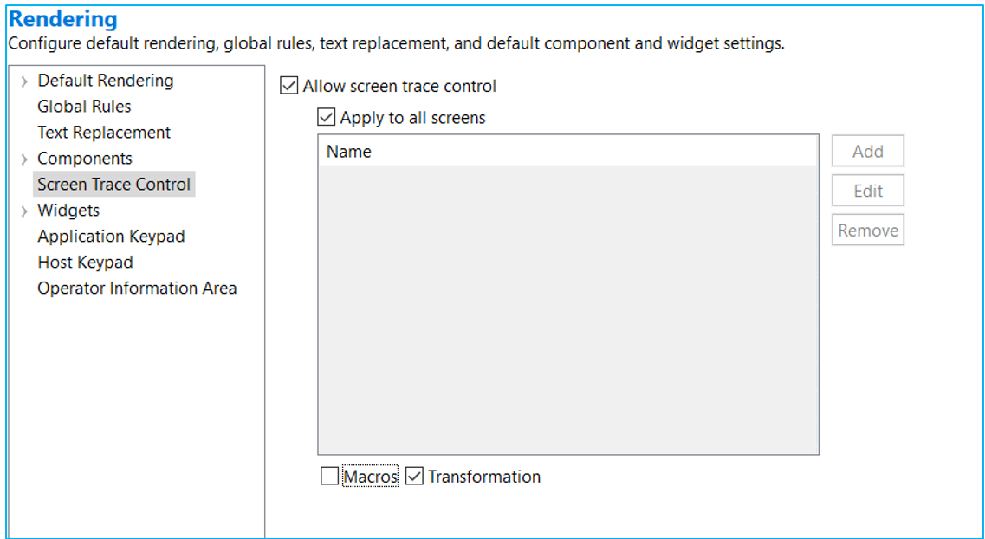Open Operator Information Area settings
The width and height of the screenshot is (985, 539).
(x=137, y=289)
